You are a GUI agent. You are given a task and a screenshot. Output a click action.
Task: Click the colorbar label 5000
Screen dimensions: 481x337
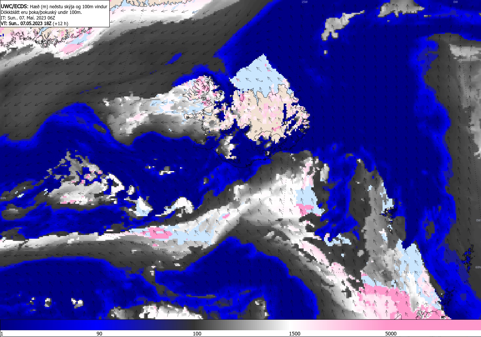point(391,334)
